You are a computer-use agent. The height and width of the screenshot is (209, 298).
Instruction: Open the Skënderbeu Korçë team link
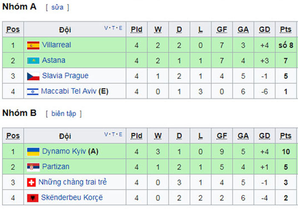[x=72, y=198]
